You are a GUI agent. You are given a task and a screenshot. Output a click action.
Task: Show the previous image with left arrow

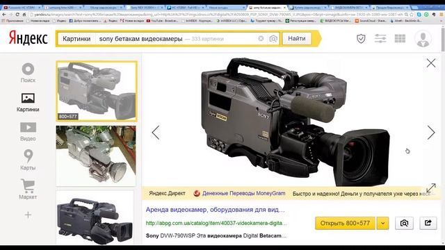coord(156,133)
